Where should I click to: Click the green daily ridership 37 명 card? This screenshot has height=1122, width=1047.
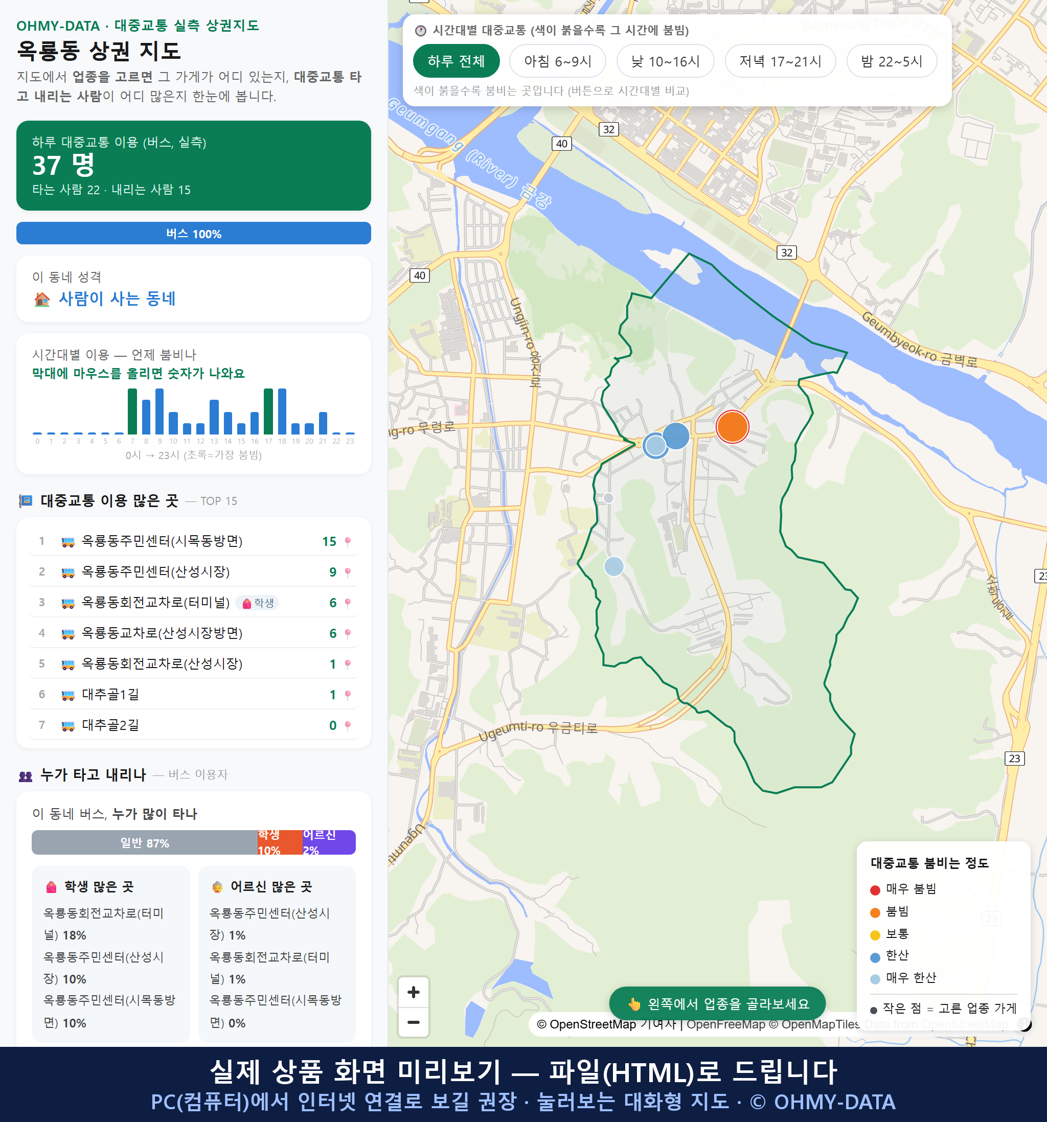(194, 166)
